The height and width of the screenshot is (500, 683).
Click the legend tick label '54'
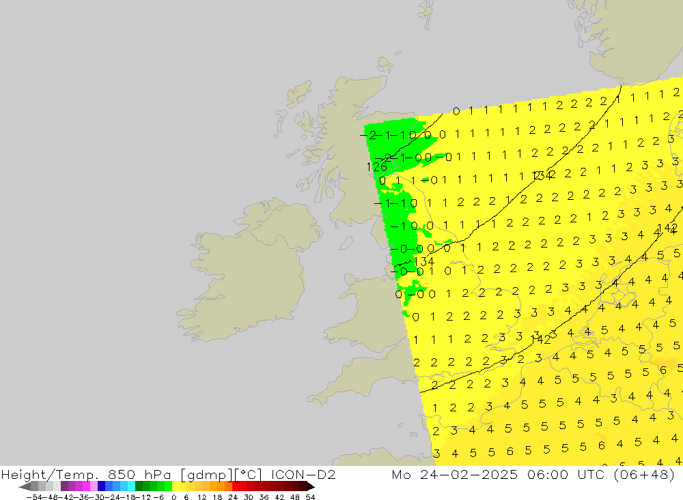click(310, 497)
